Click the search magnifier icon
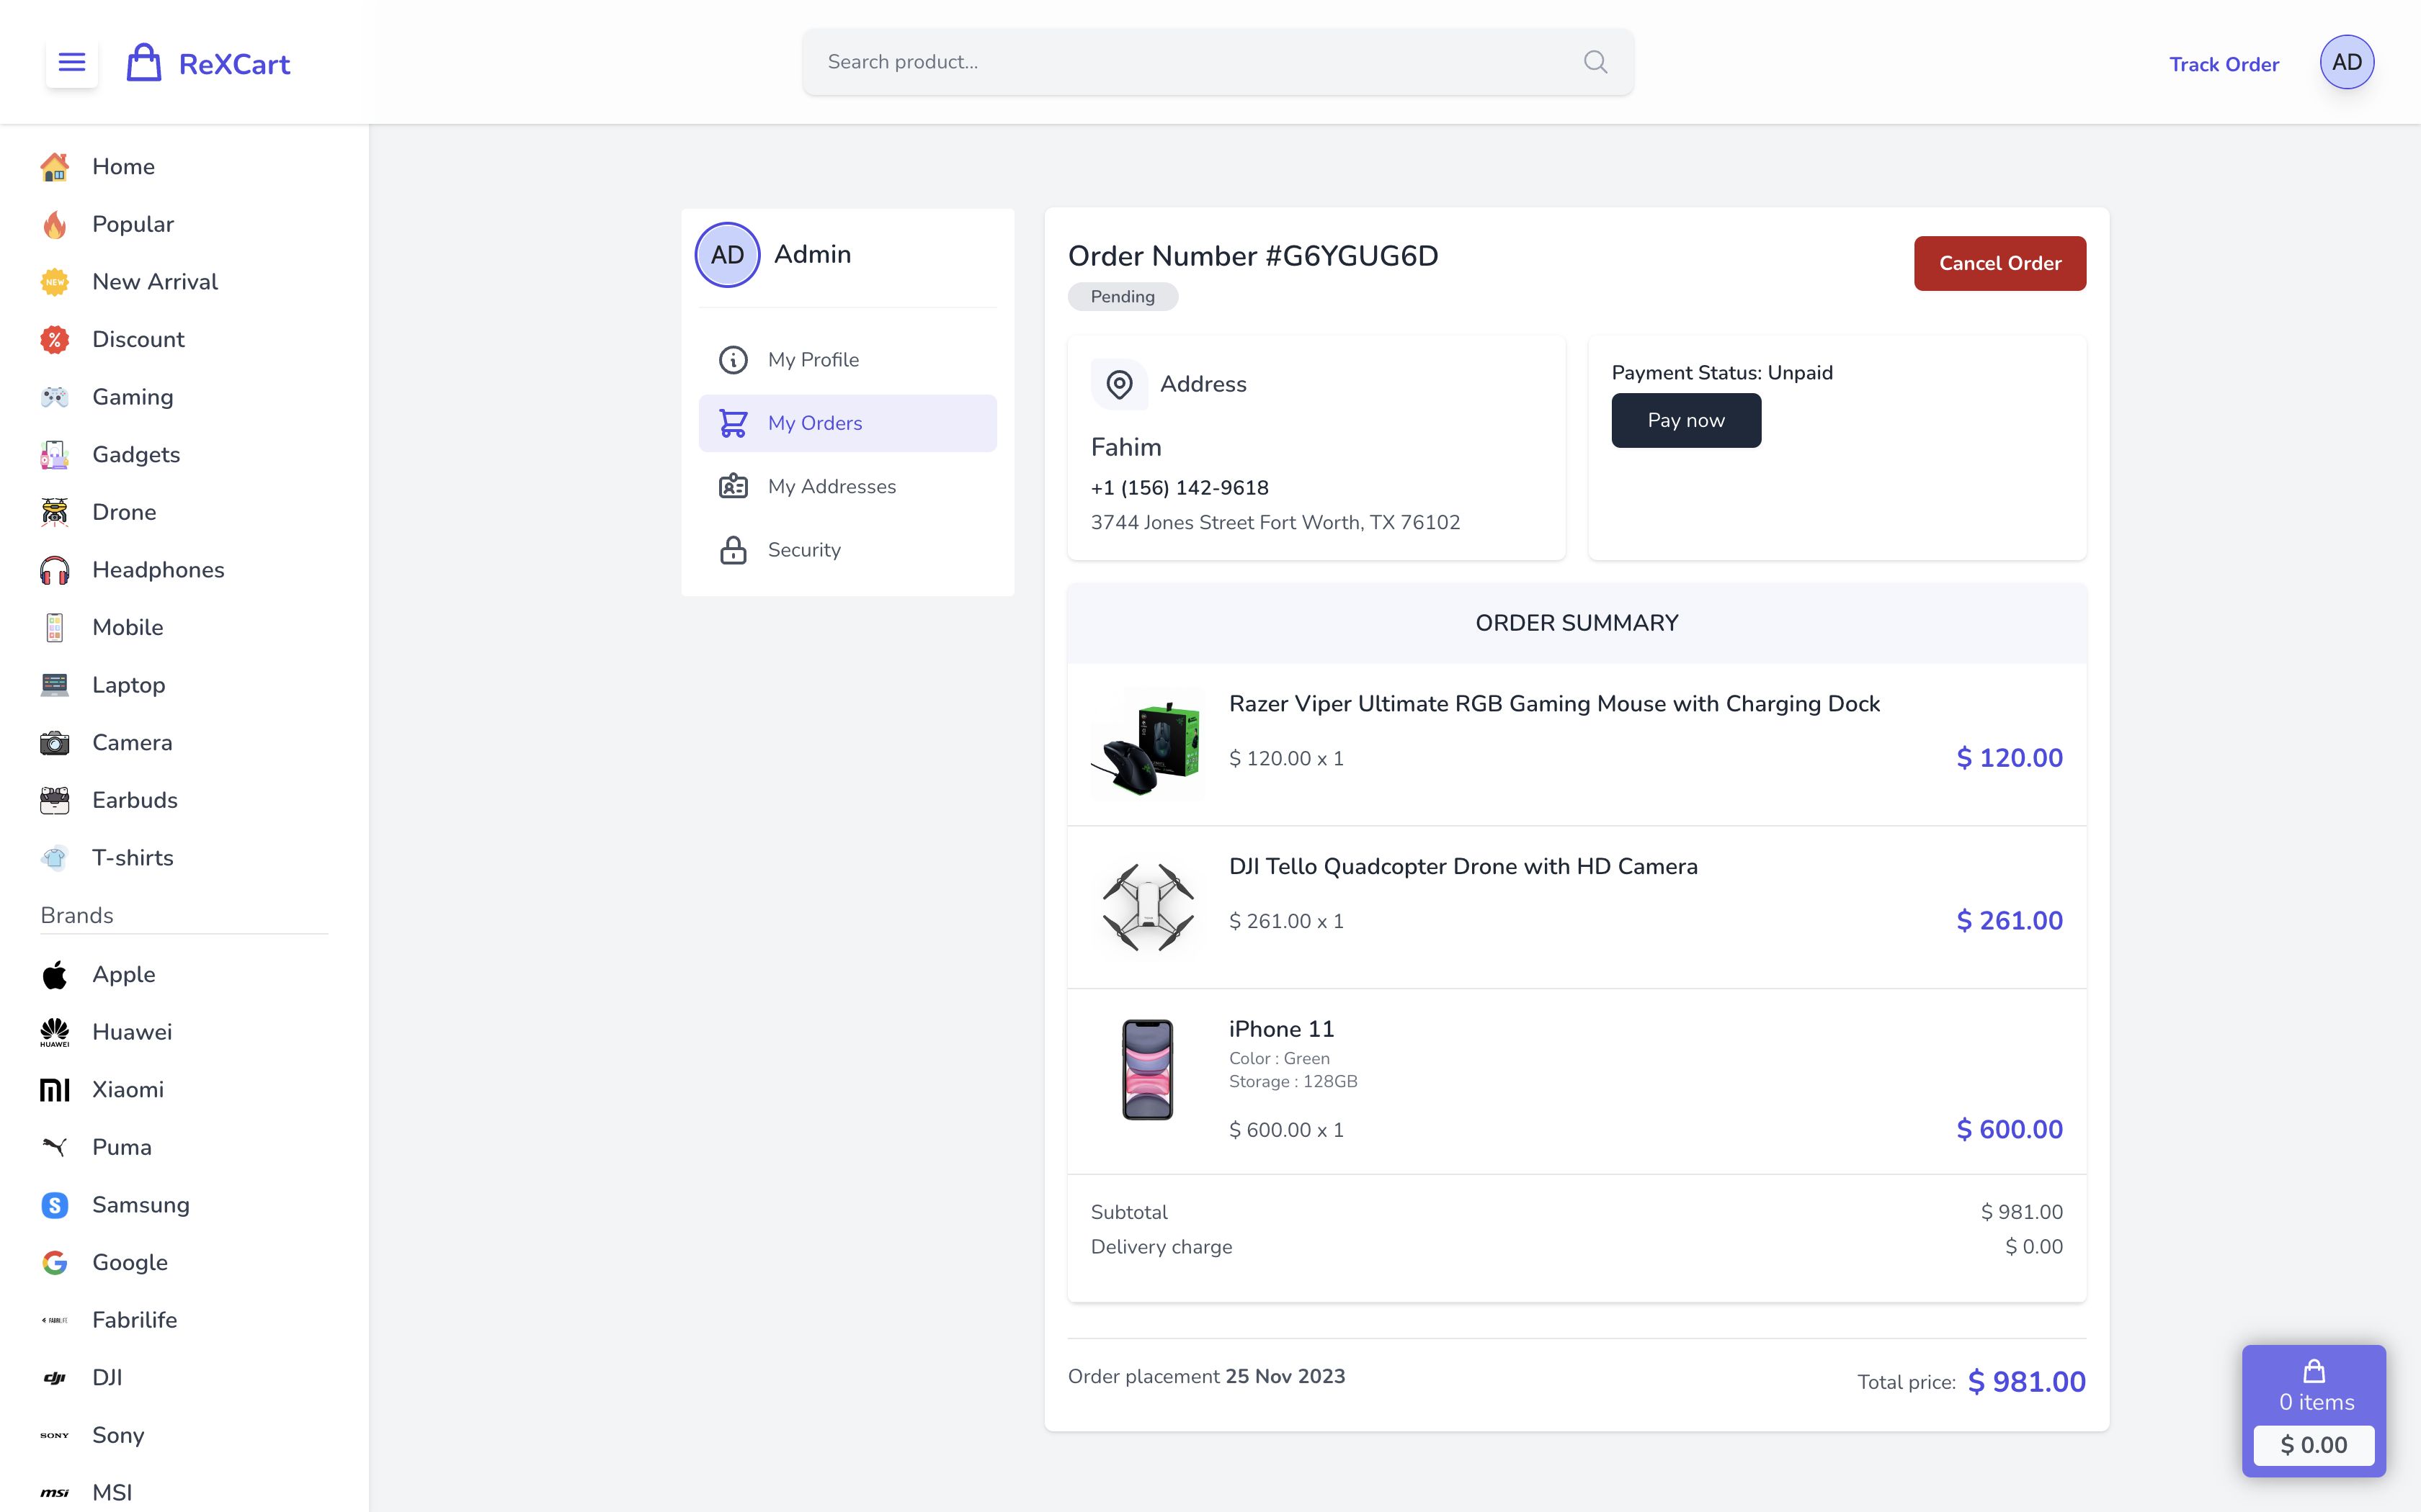Viewport: 2421px width, 1512px height. point(1596,62)
